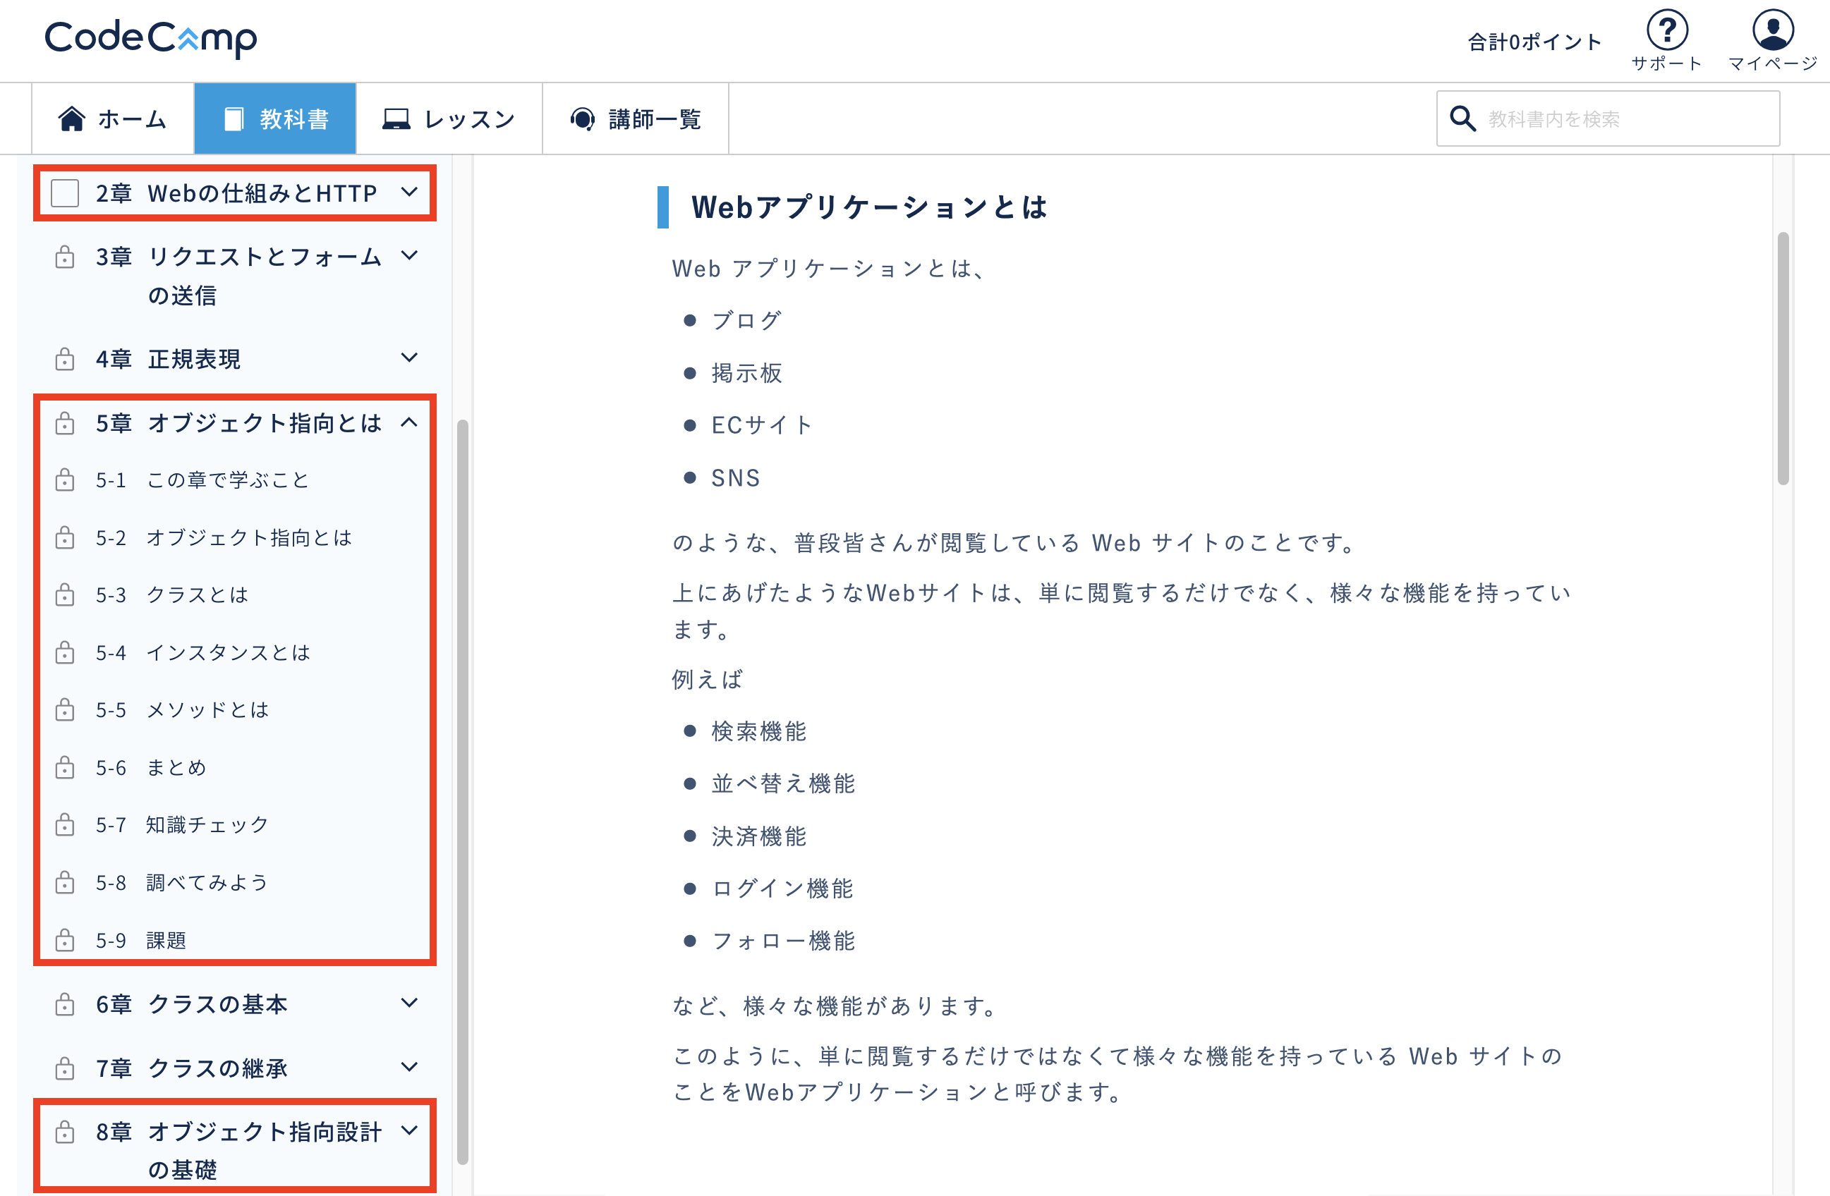The height and width of the screenshot is (1196, 1830).
Task: Click the book icon in 教科書 tab
Action: 234,119
